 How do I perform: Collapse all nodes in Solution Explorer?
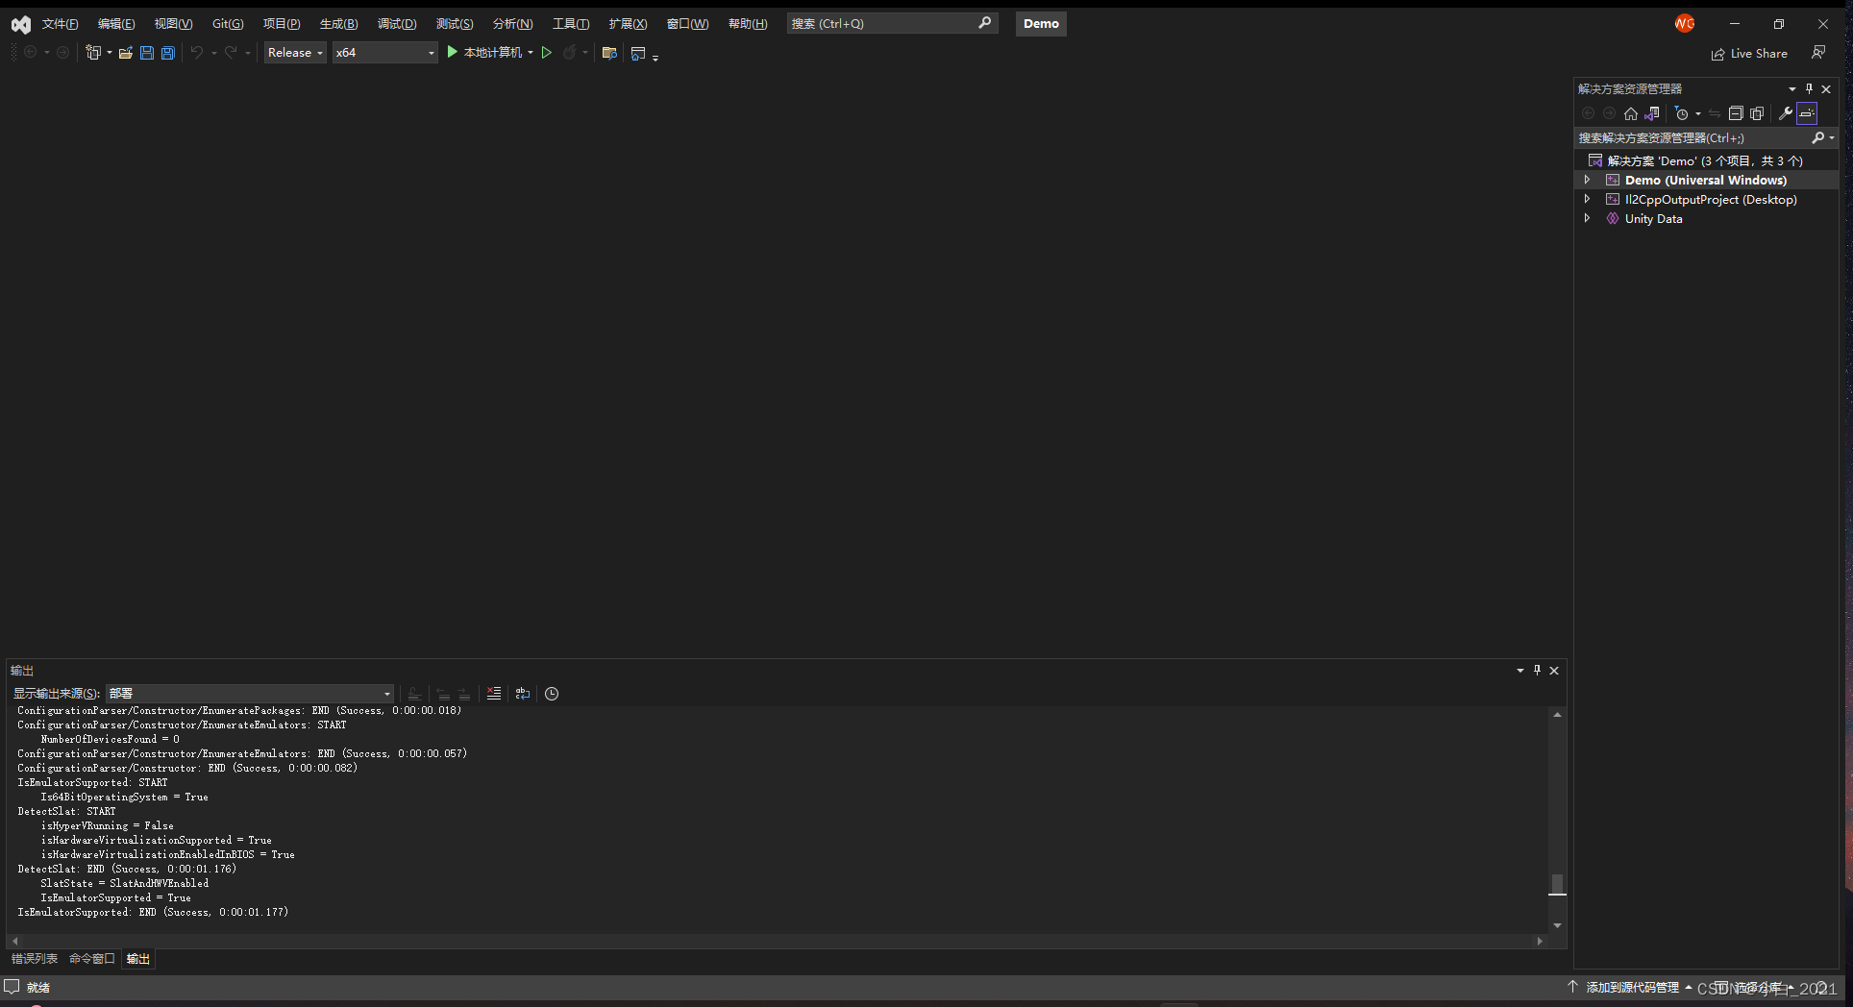(1736, 112)
